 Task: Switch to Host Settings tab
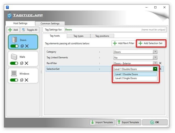20,23
